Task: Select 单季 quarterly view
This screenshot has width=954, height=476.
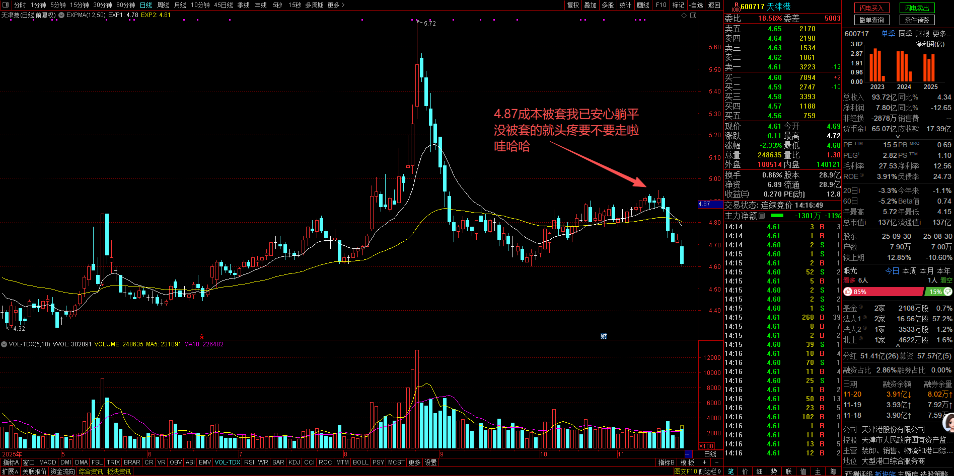Action: coord(888,34)
